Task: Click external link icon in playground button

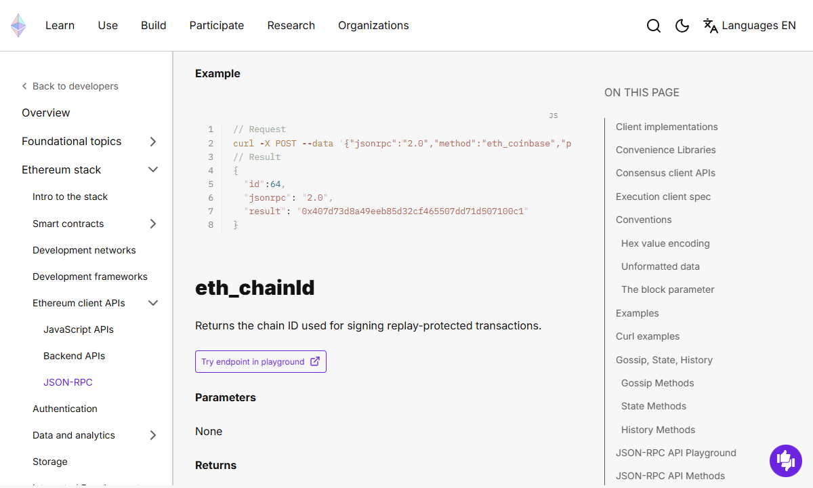Action: click(315, 361)
